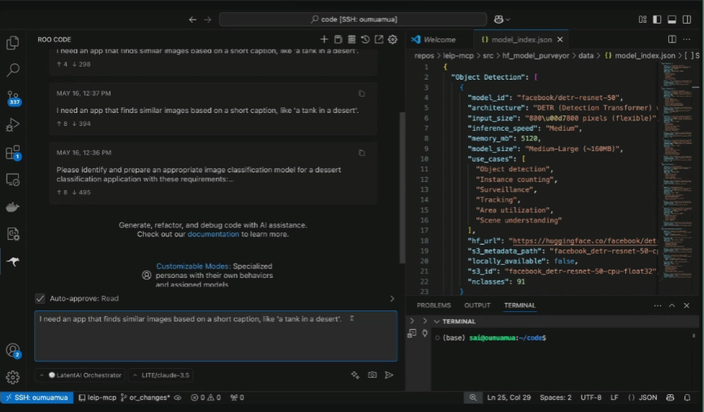Click LF end-of-line status item
The width and height of the screenshot is (704, 412).
point(615,397)
